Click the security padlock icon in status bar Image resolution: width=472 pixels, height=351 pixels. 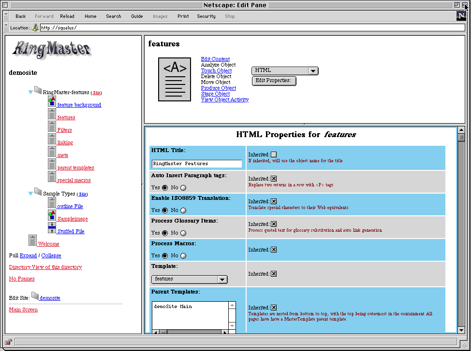click(x=9, y=342)
